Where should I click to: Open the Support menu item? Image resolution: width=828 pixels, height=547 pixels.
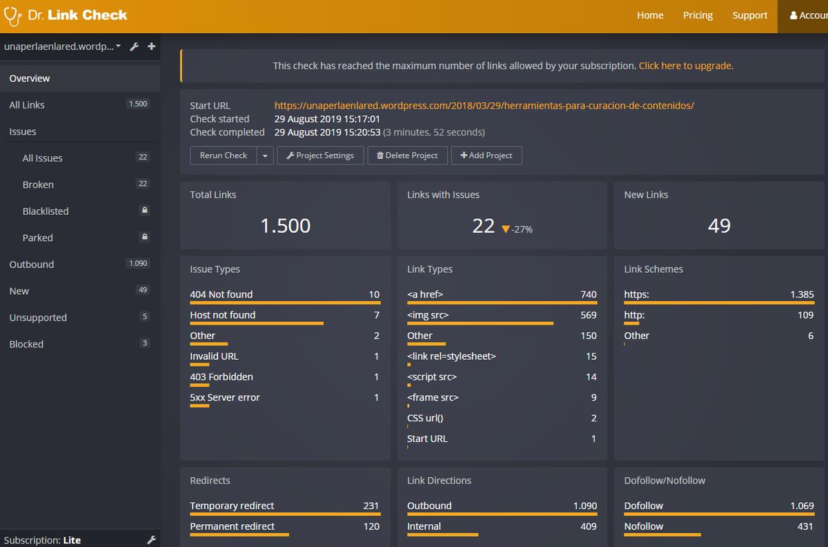pyautogui.click(x=750, y=15)
